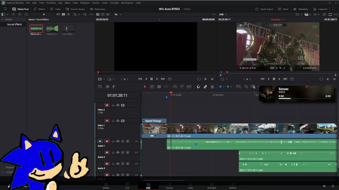
Task: Click the microphone voiceover icon in timeline toolbar
Action: tap(114, 87)
